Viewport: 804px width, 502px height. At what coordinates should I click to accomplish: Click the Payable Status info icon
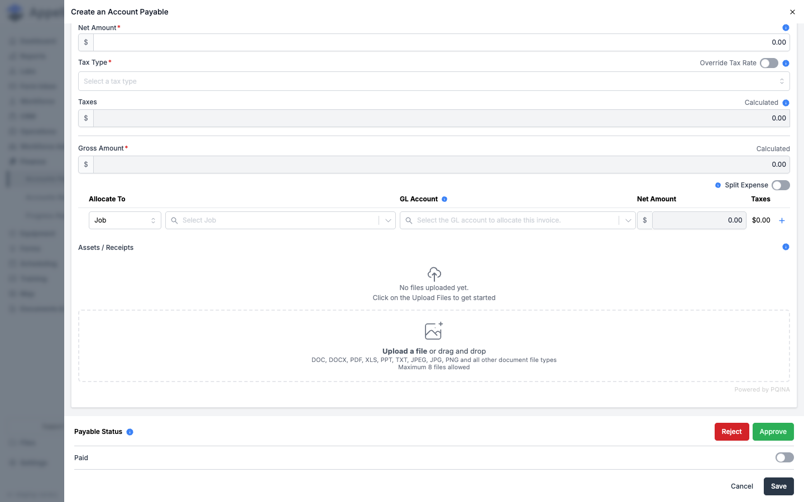[x=130, y=432]
